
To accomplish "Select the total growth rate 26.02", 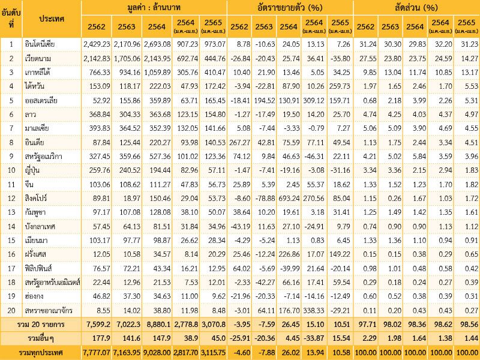I will click(x=291, y=353).
